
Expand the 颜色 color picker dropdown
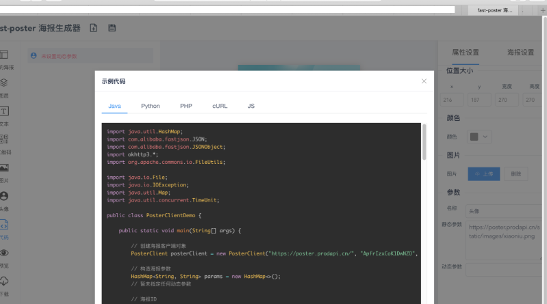[479, 137]
